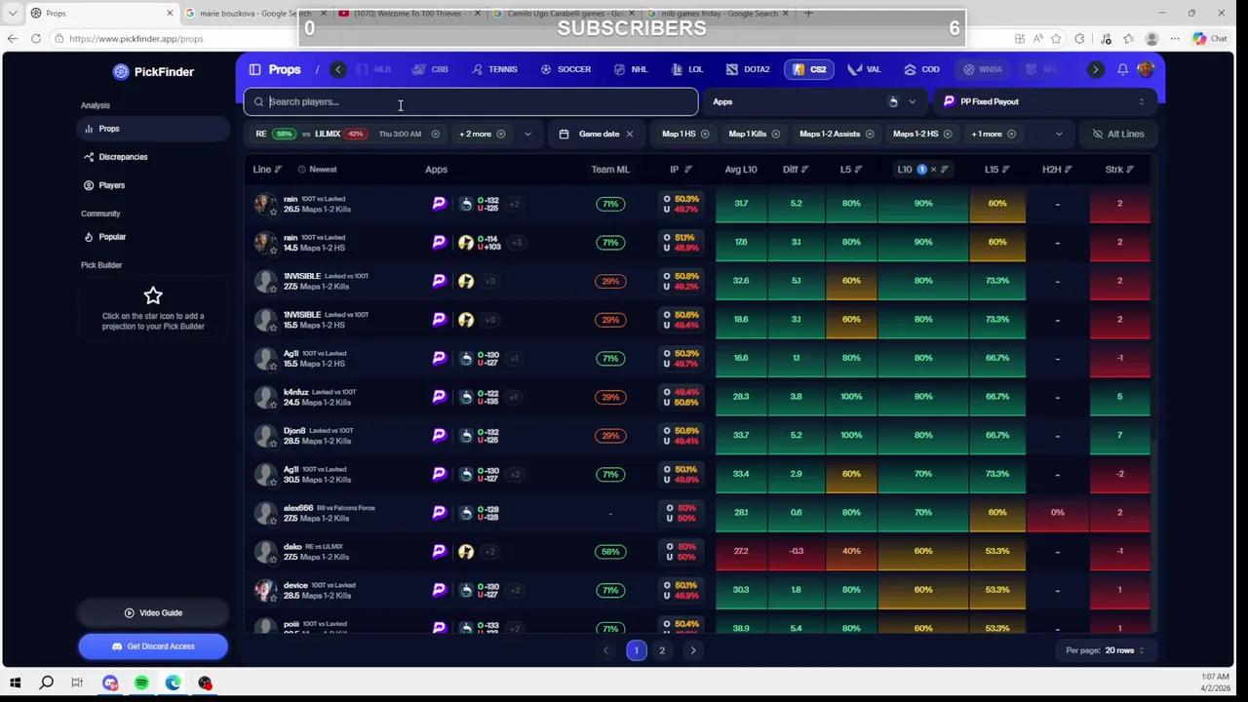The image size is (1248, 702).
Task: Click the Video Guide button
Action: point(153,613)
